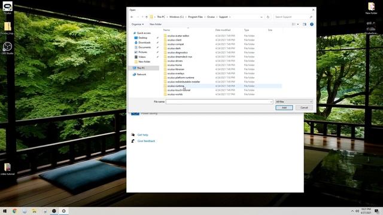Open Videos in navigation pane
383x215 pixels.
click(142, 57)
